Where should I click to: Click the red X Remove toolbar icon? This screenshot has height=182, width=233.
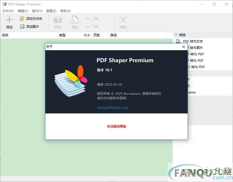pyautogui.click(x=123, y=20)
